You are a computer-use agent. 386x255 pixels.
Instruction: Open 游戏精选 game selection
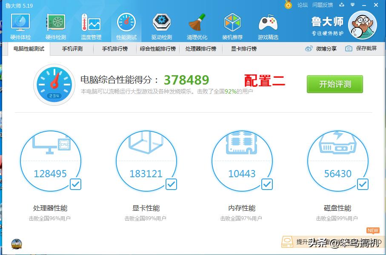268,25
